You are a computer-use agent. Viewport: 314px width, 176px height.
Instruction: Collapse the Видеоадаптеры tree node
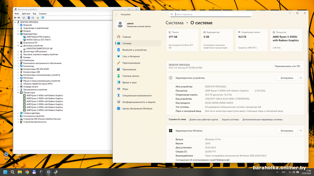coord(18,34)
